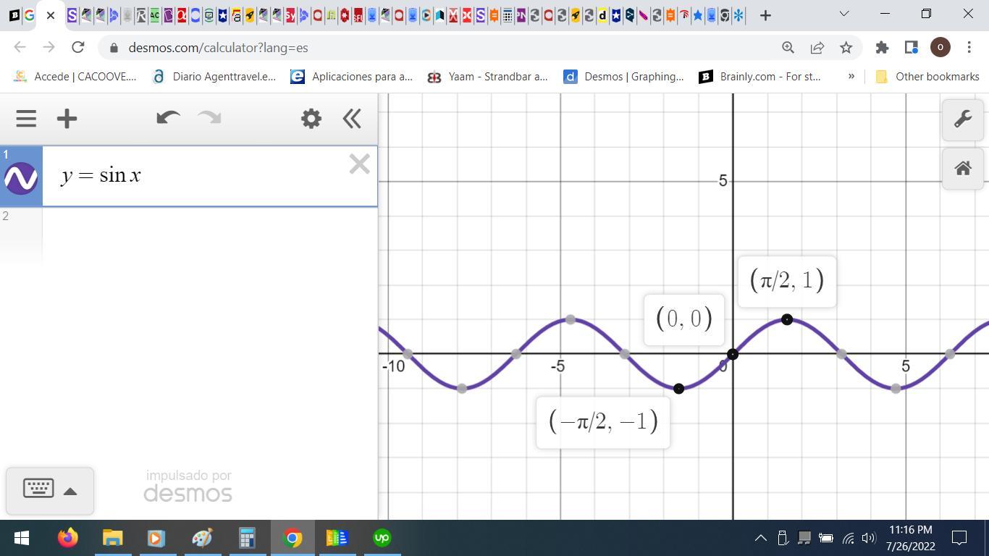
Task: Bookmark this page with star icon
Action: point(846,48)
